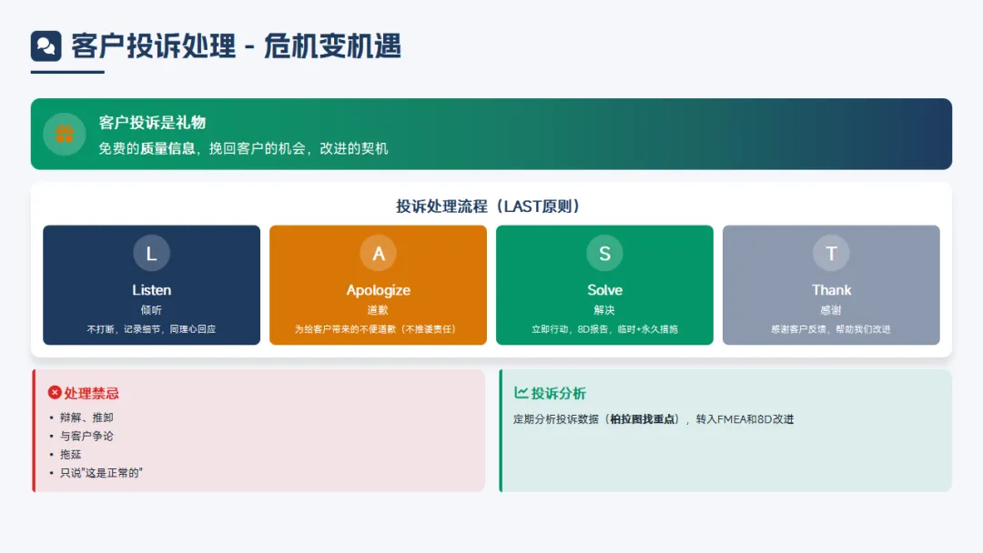Click the Solve label in the green card

tap(604, 290)
